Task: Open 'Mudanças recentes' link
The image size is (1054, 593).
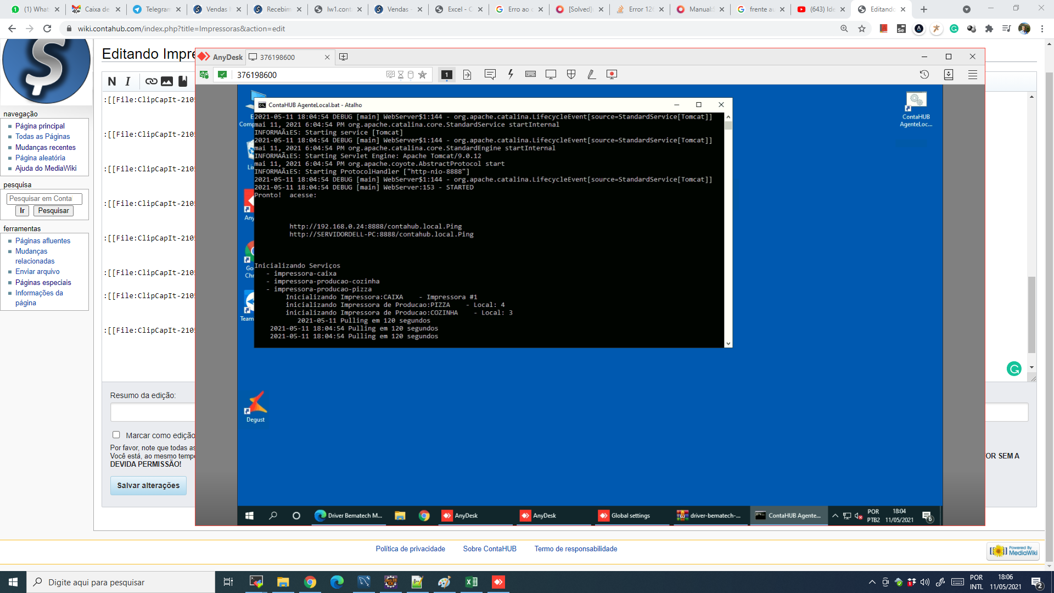Action: [x=46, y=147]
